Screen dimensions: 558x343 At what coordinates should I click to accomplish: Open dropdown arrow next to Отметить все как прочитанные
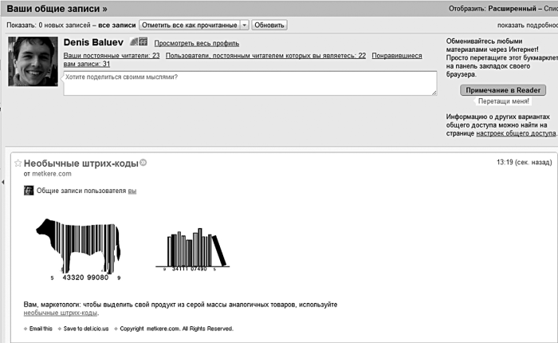coord(244,26)
